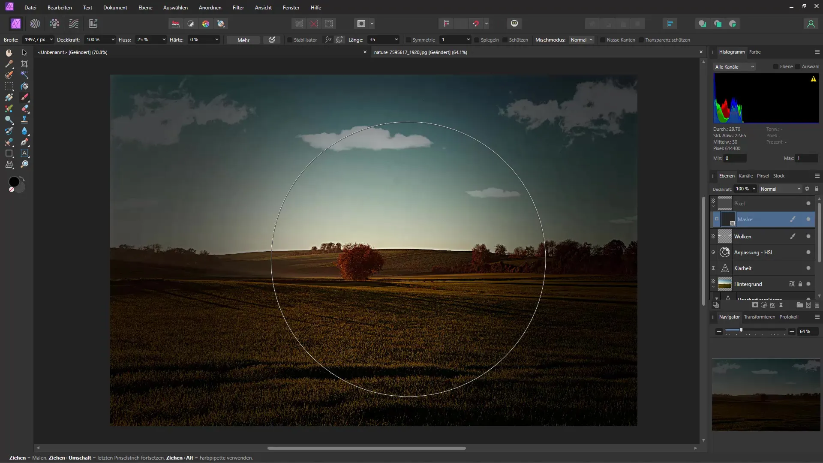Select the rectangular marquee tool
The width and height of the screenshot is (823, 463).
tap(9, 86)
